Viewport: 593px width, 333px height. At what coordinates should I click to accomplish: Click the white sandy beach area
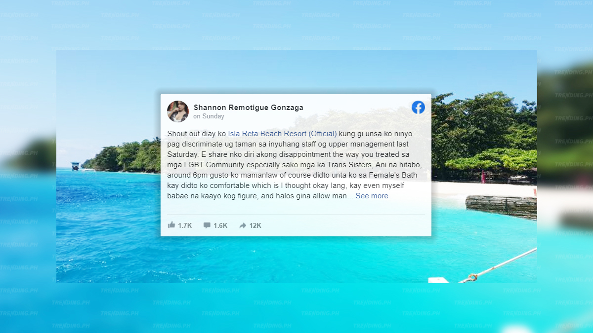(484, 188)
